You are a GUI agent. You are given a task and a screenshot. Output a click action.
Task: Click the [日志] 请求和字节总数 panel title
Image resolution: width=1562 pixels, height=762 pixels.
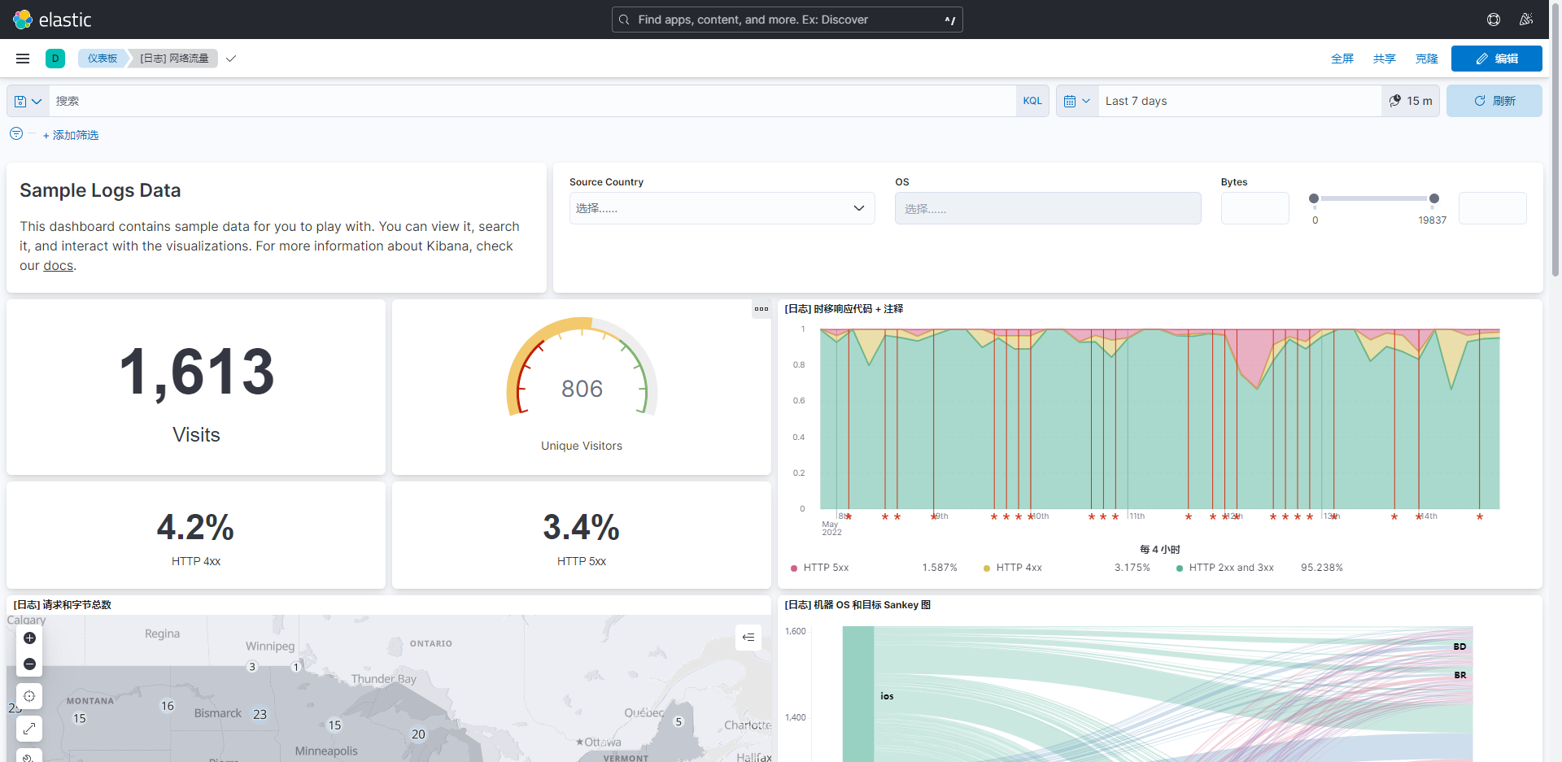pos(63,605)
